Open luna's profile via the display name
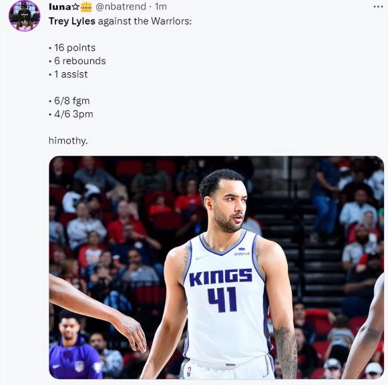Image resolution: width=388 pixels, height=385 pixels. pos(60,7)
